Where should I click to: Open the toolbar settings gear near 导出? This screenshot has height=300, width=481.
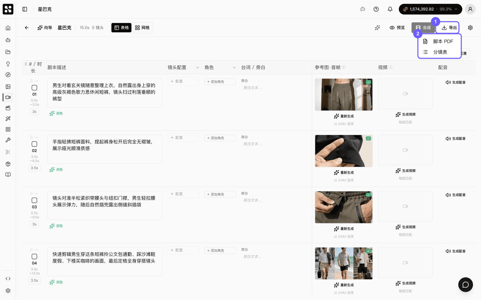coord(470,28)
